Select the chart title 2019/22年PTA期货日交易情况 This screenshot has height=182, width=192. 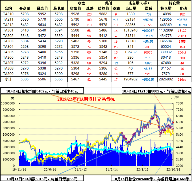(x=86, y=99)
